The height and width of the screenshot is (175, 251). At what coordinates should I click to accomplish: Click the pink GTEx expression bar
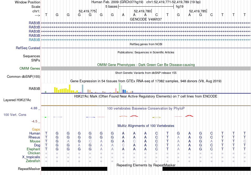(116, 90)
